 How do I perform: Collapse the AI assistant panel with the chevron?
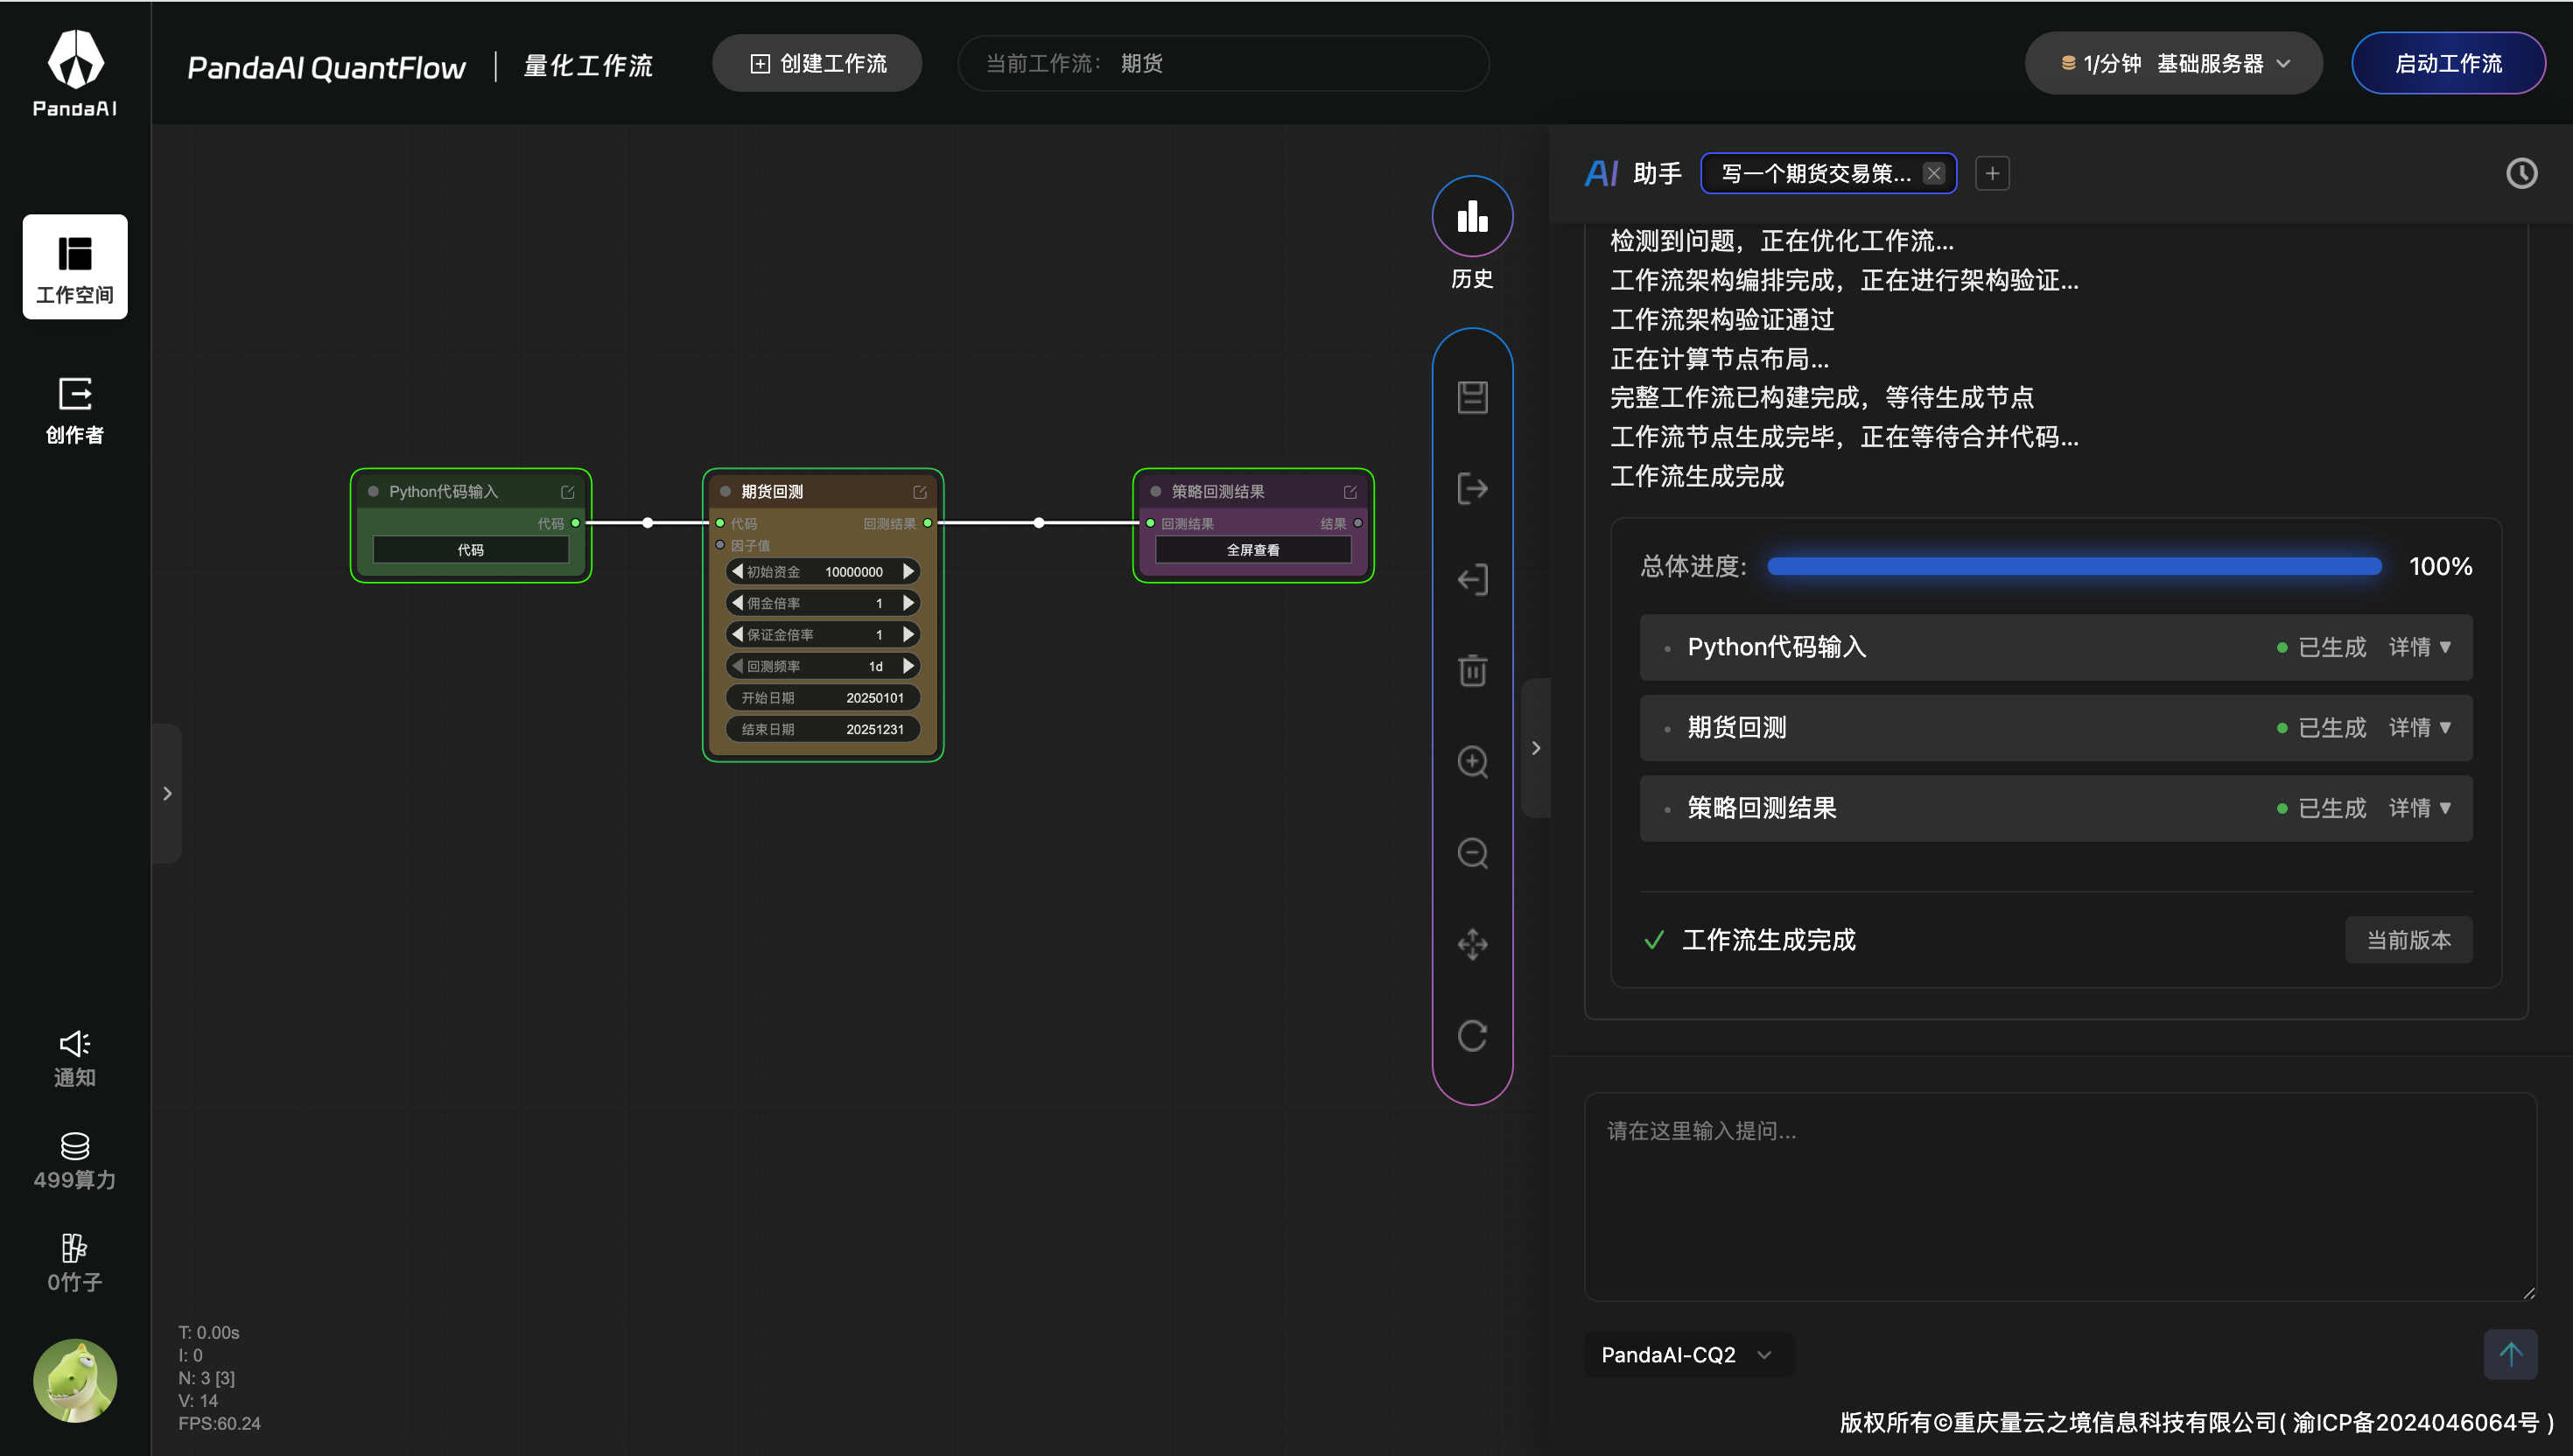click(x=1536, y=748)
